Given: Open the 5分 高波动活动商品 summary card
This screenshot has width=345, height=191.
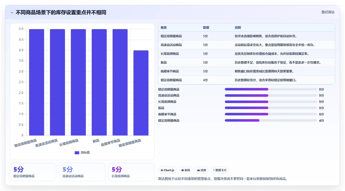Looking at the screenshot, I should pyautogui.click(x=82, y=172).
